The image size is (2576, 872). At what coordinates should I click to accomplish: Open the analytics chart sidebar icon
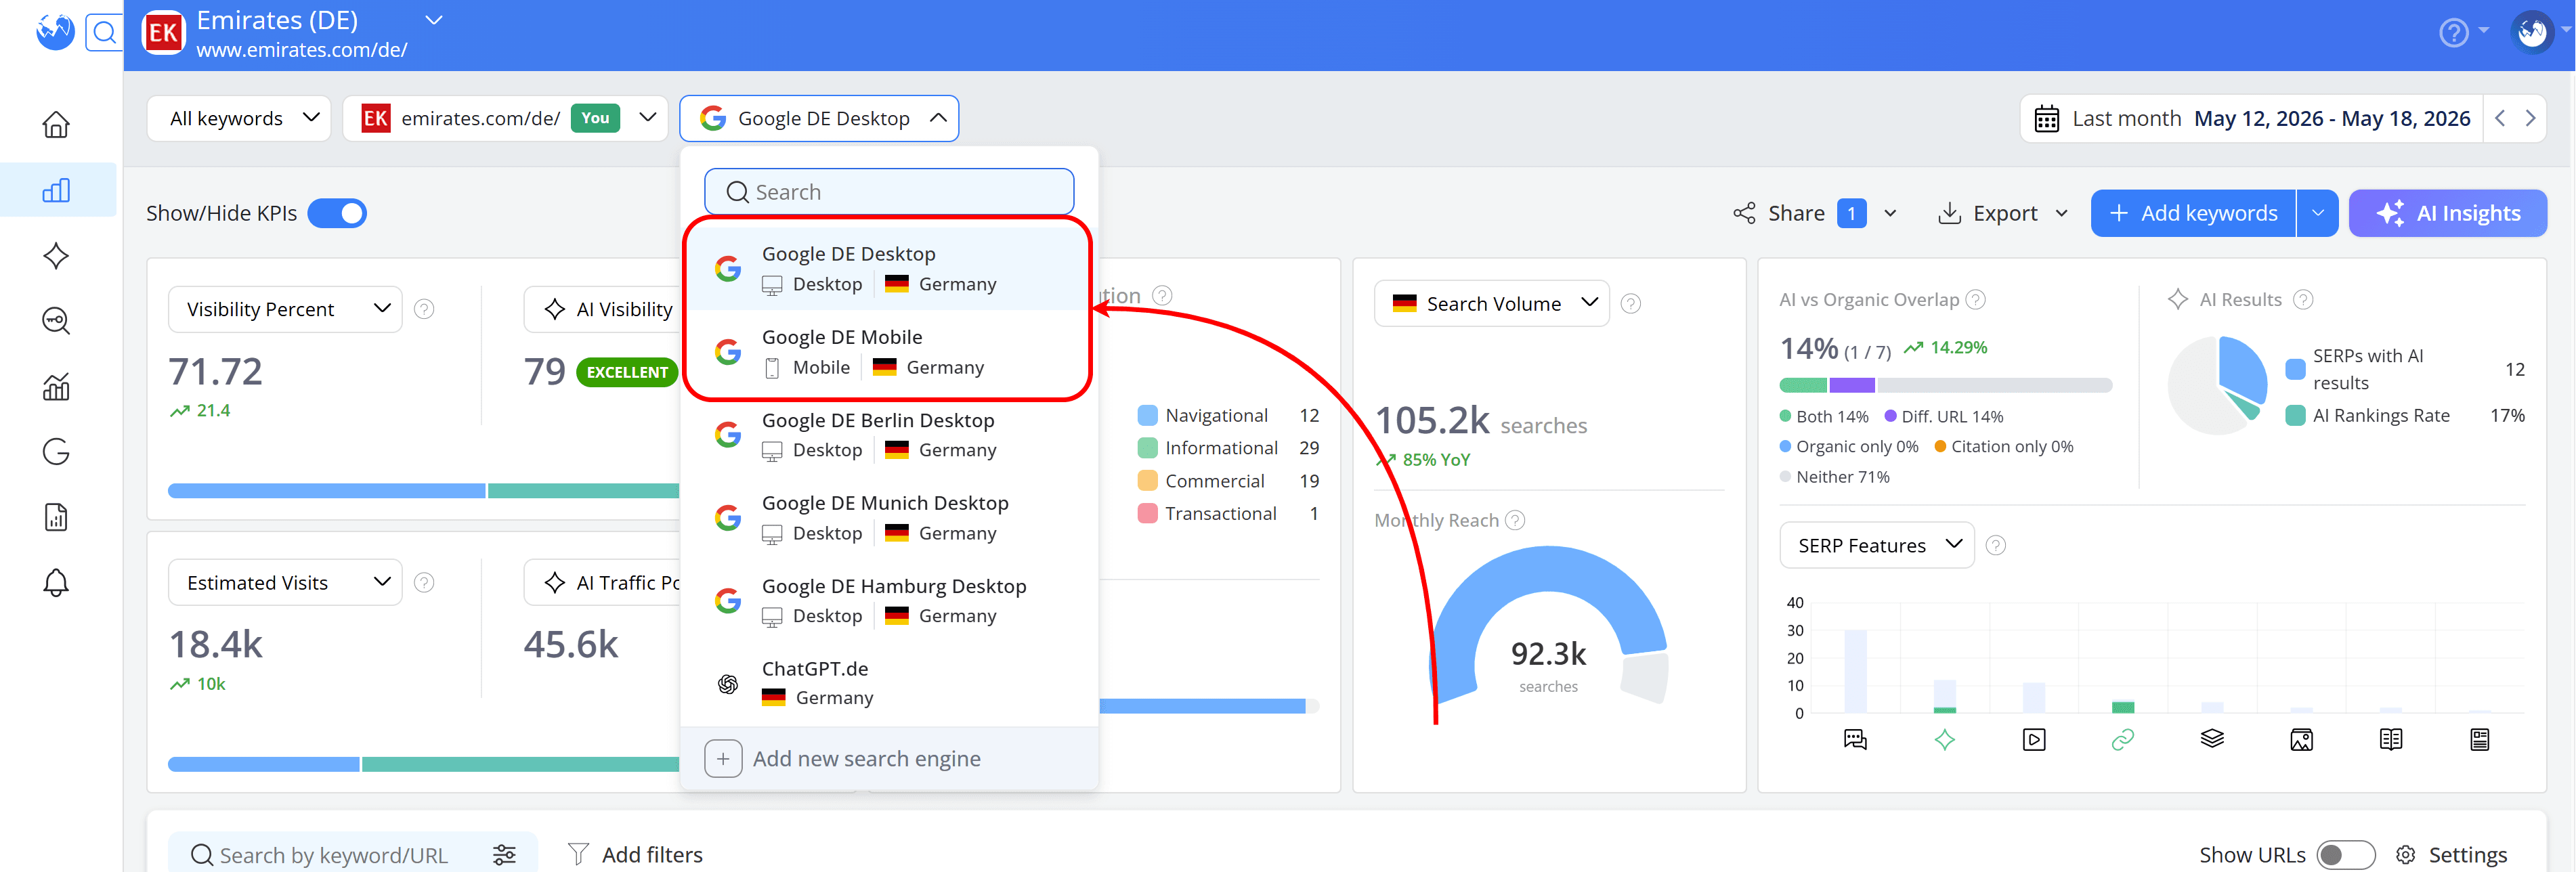(56, 387)
